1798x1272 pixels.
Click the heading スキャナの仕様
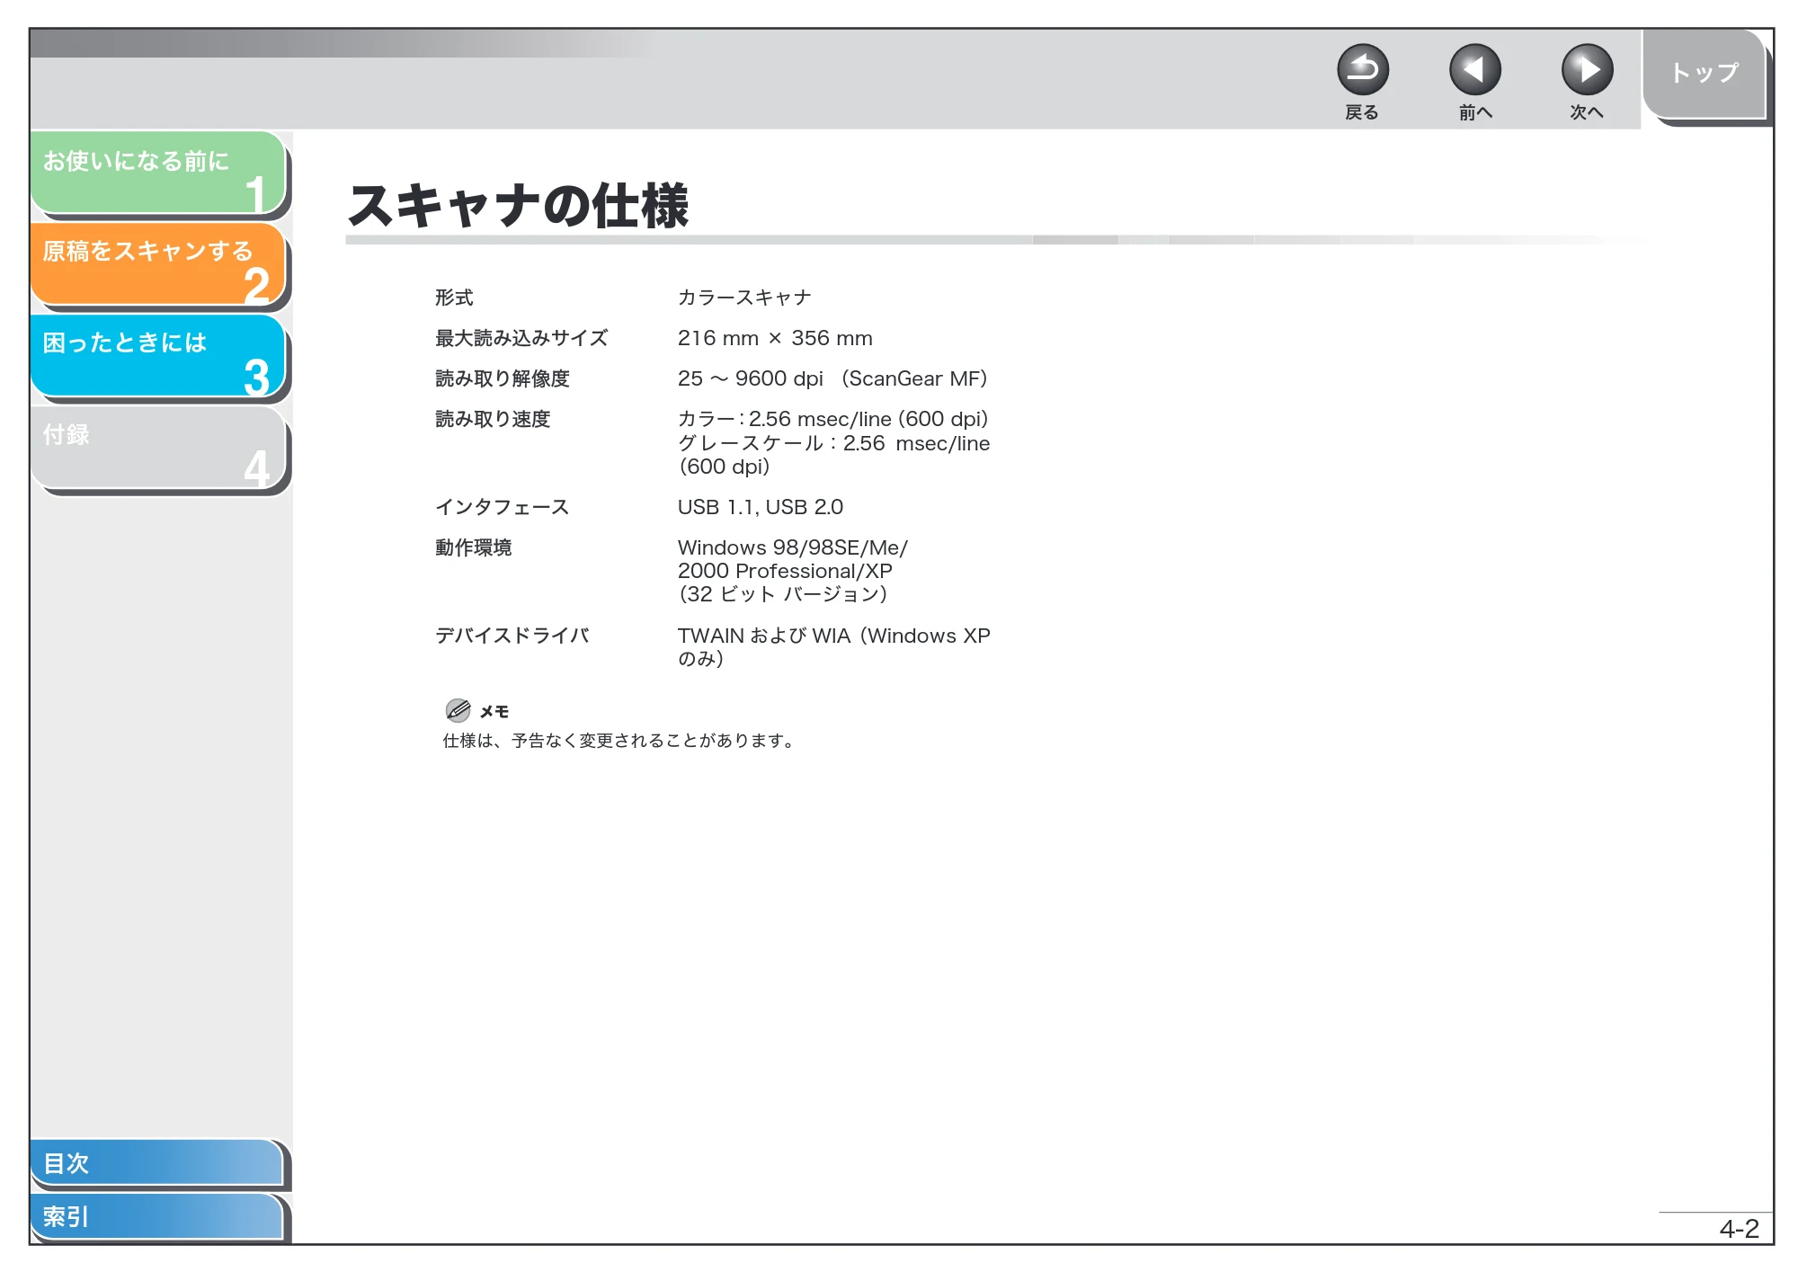coord(518,205)
